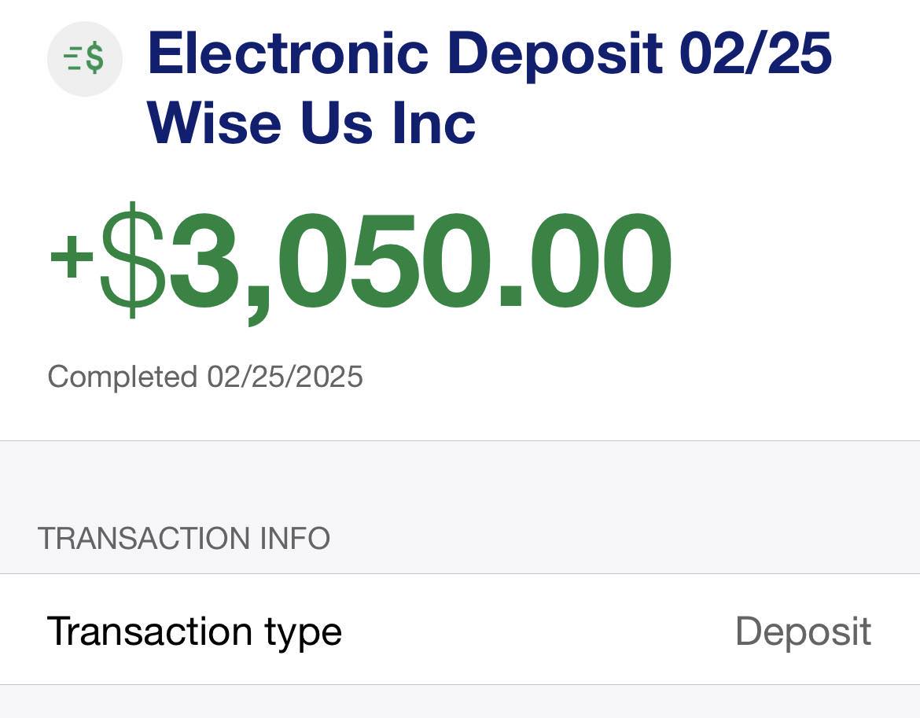Click the word "Wise" in the heading
Viewport: 920px width, 718px height.
point(215,124)
